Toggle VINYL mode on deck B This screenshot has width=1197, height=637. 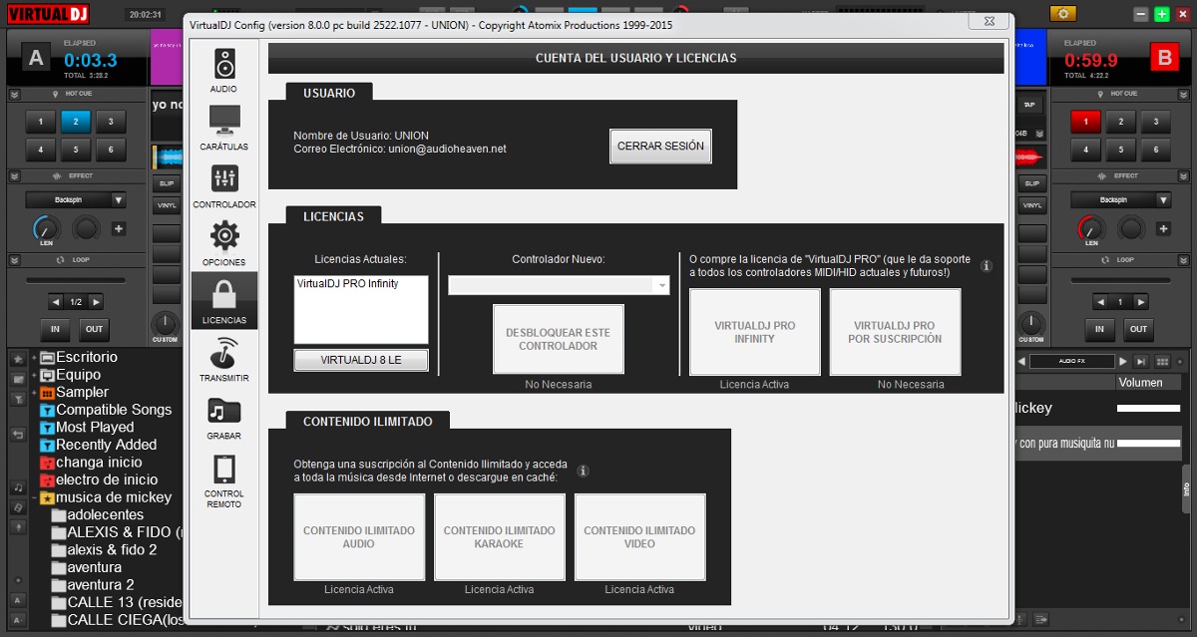pos(1031,205)
